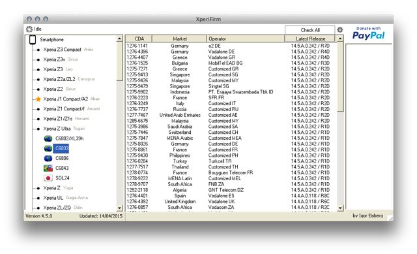Click the firmware list scroll down arrow

click(340, 208)
